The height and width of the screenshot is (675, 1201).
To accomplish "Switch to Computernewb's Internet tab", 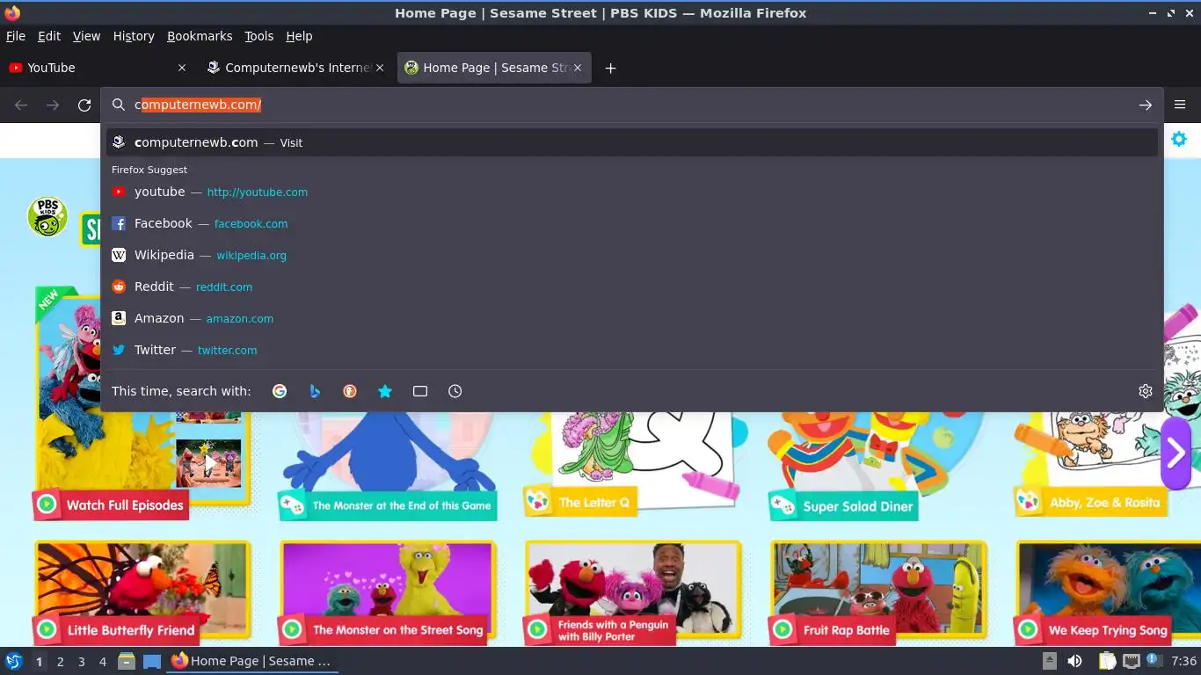I will 296,68.
